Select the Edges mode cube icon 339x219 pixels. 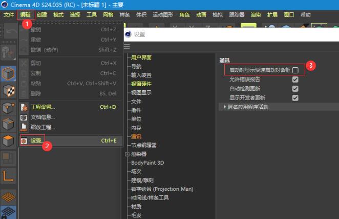[8, 124]
